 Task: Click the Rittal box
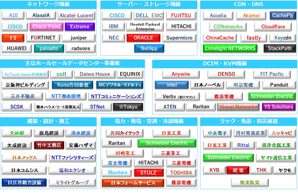coord(243,145)
